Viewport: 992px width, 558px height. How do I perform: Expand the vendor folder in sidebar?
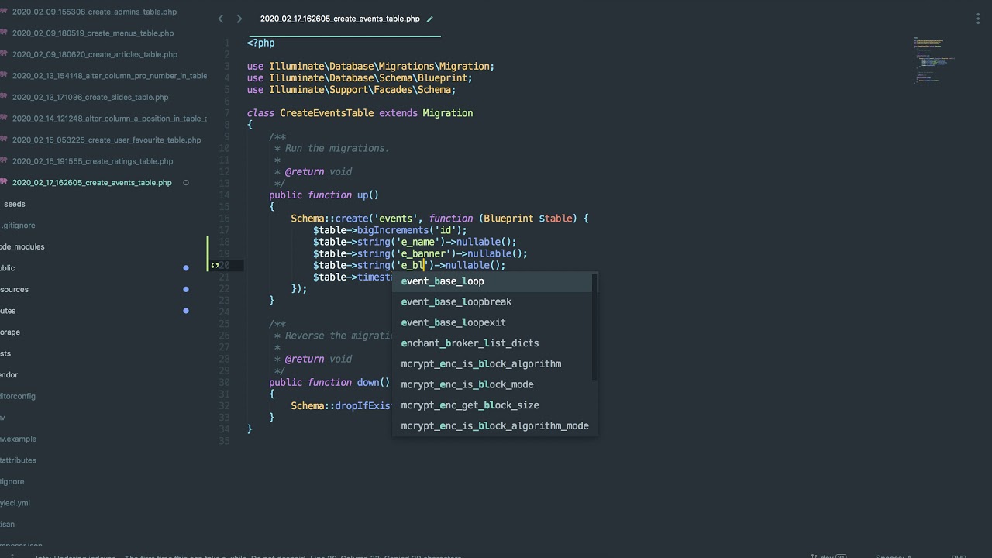coord(9,375)
